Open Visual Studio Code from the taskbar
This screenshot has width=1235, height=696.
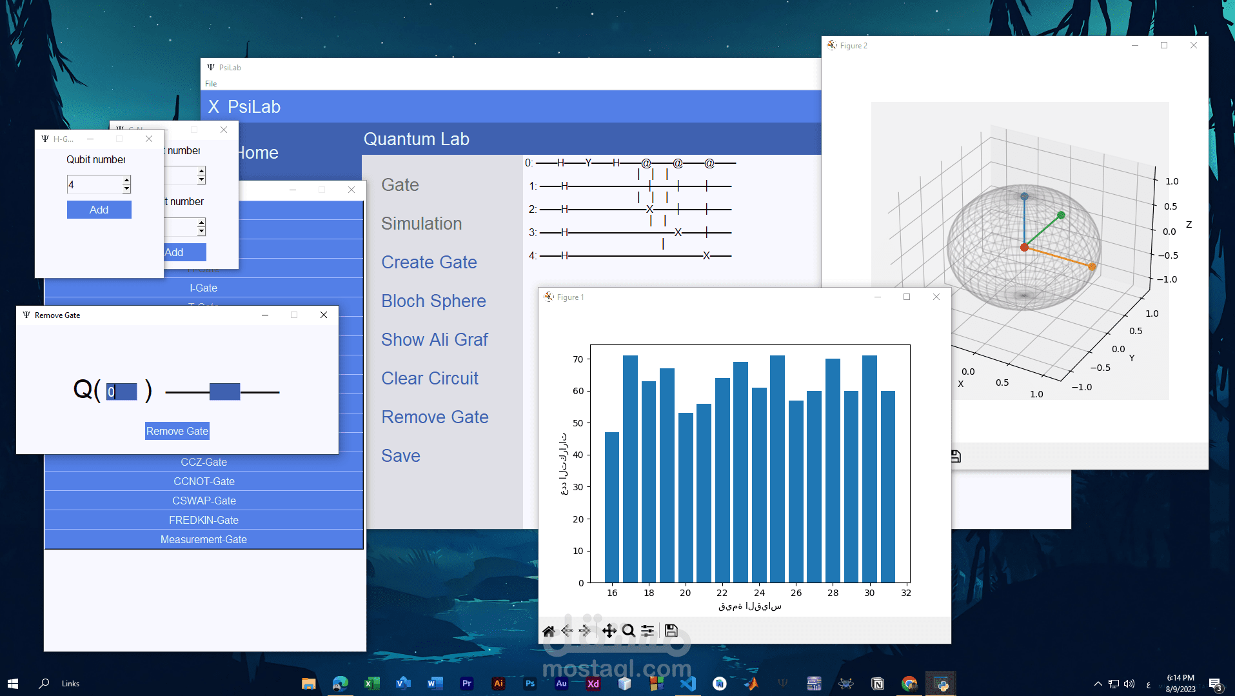coord(688,684)
